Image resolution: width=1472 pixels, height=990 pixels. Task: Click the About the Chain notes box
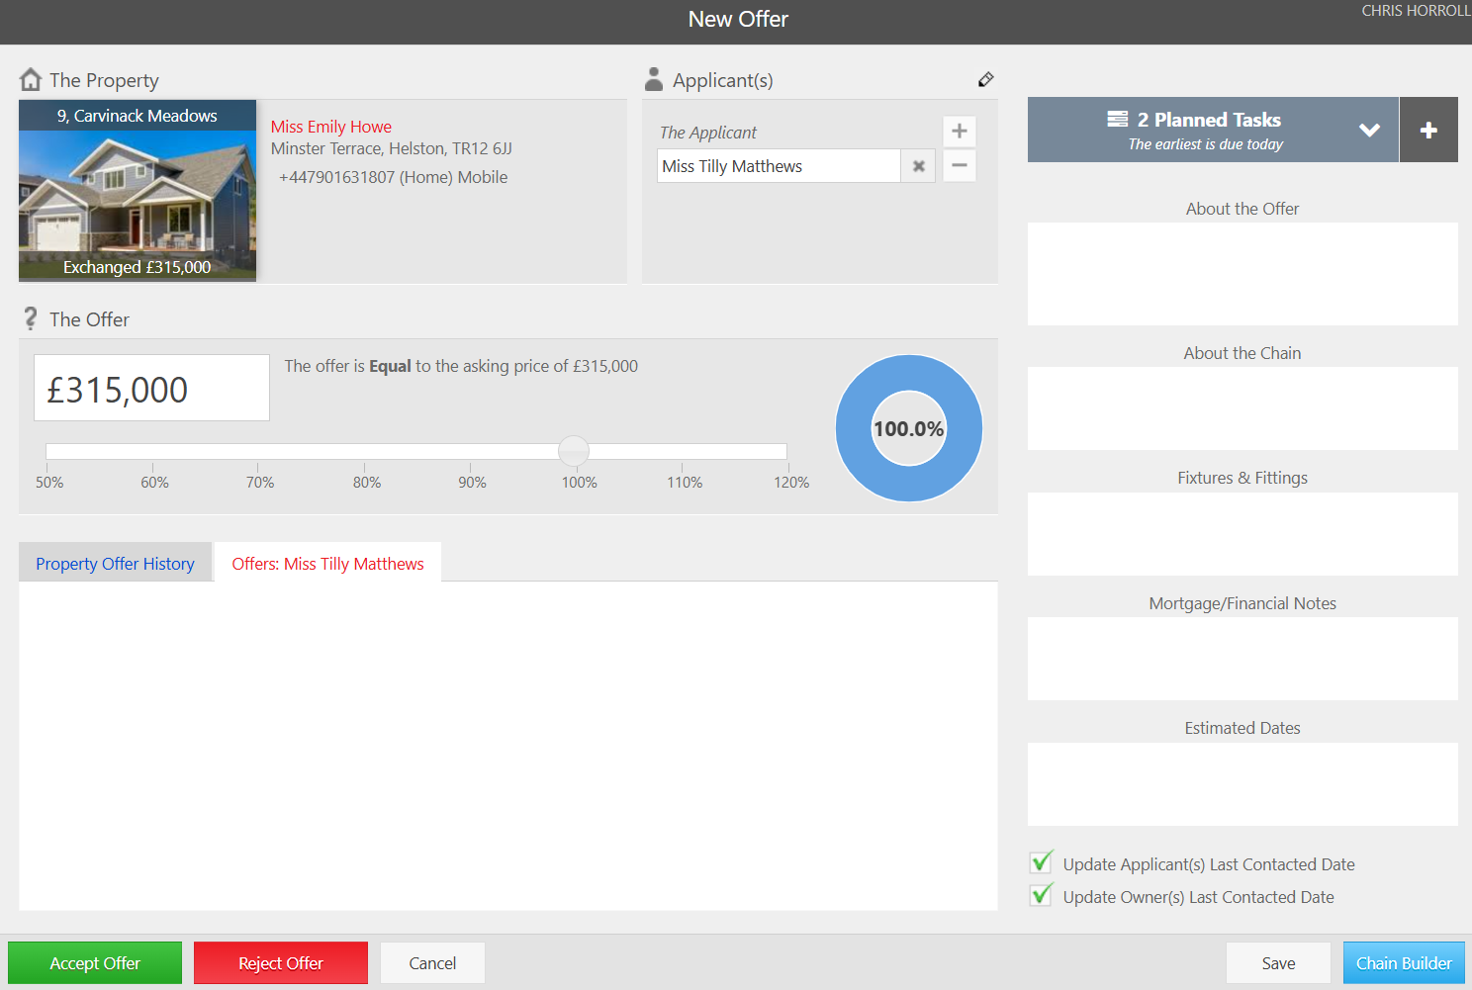tap(1242, 408)
